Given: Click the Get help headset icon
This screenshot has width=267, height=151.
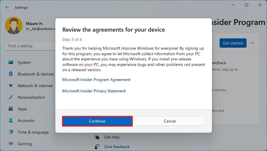Looking at the screenshot, I should tap(97, 137).
